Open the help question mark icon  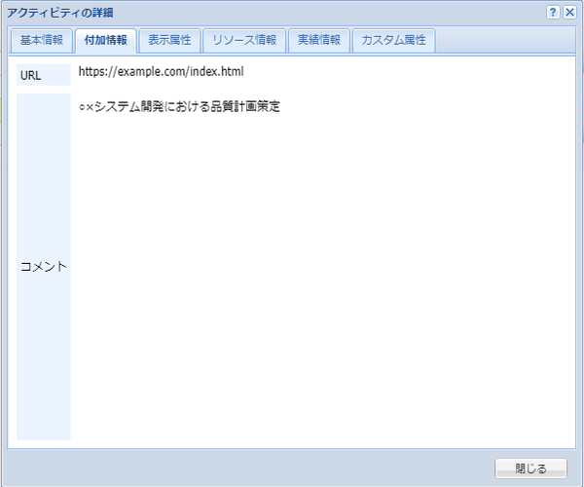click(x=553, y=13)
